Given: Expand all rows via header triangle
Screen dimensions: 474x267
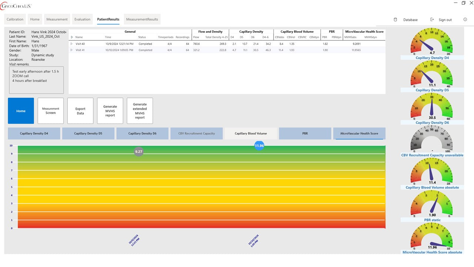Looking at the screenshot, I should pyautogui.click(x=72, y=37).
